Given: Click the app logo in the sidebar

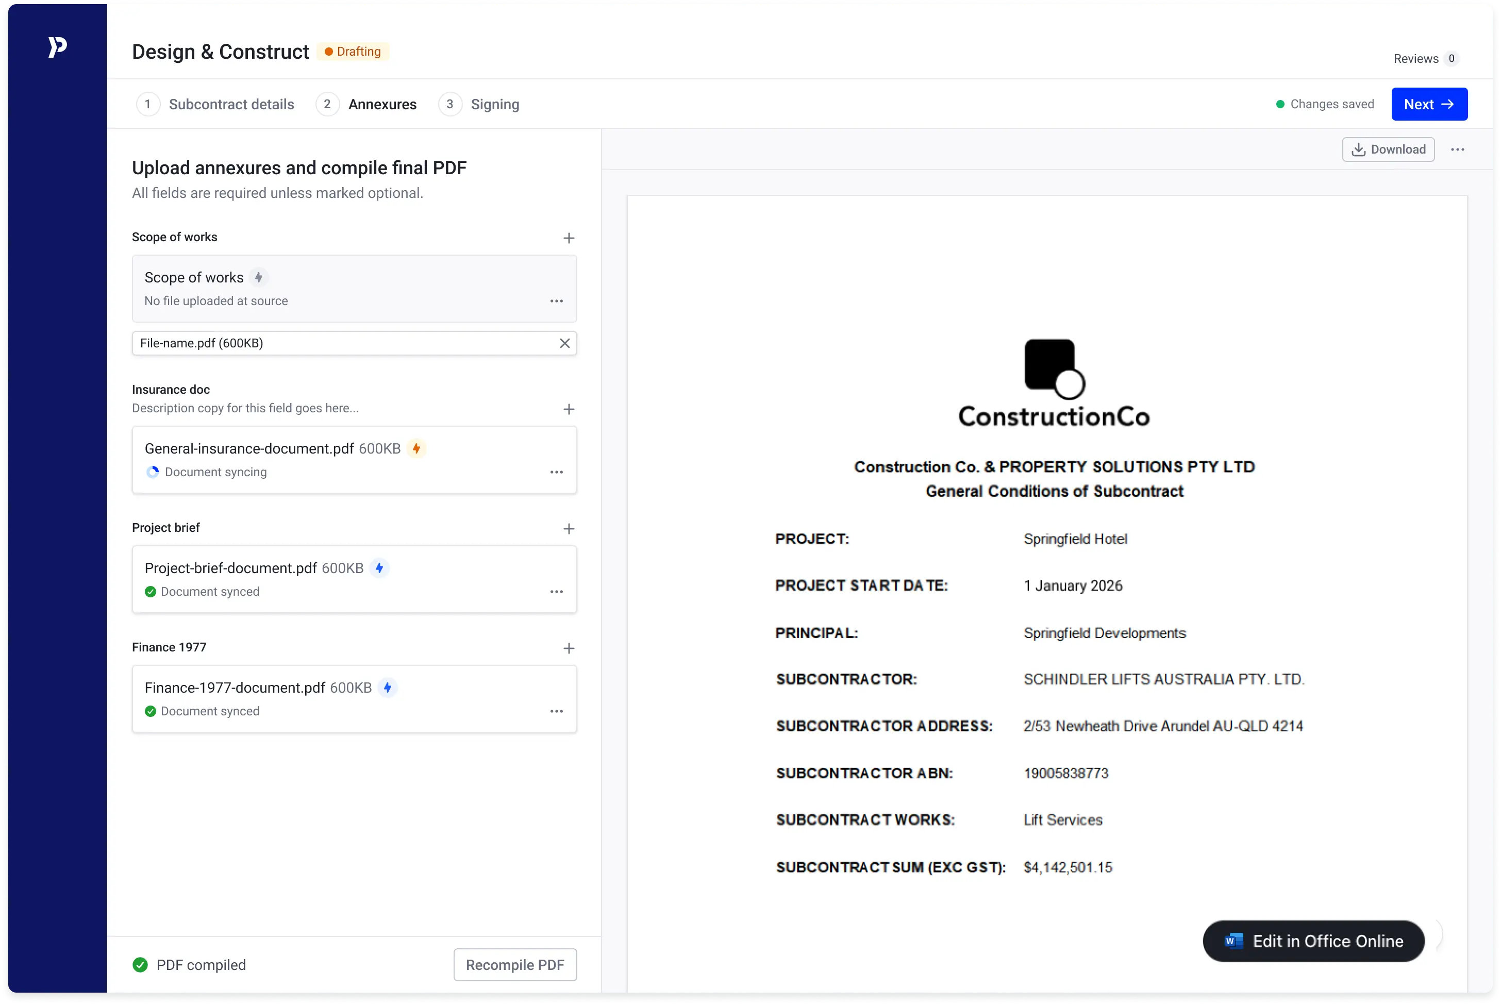Looking at the screenshot, I should (x=57, y=47).
